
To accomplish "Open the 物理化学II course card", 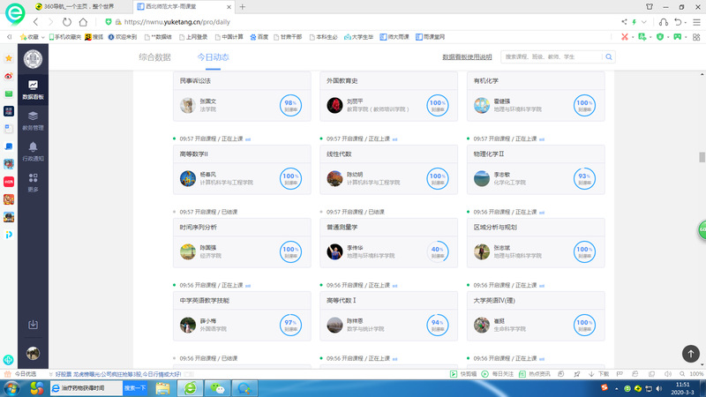I will 536,169.
